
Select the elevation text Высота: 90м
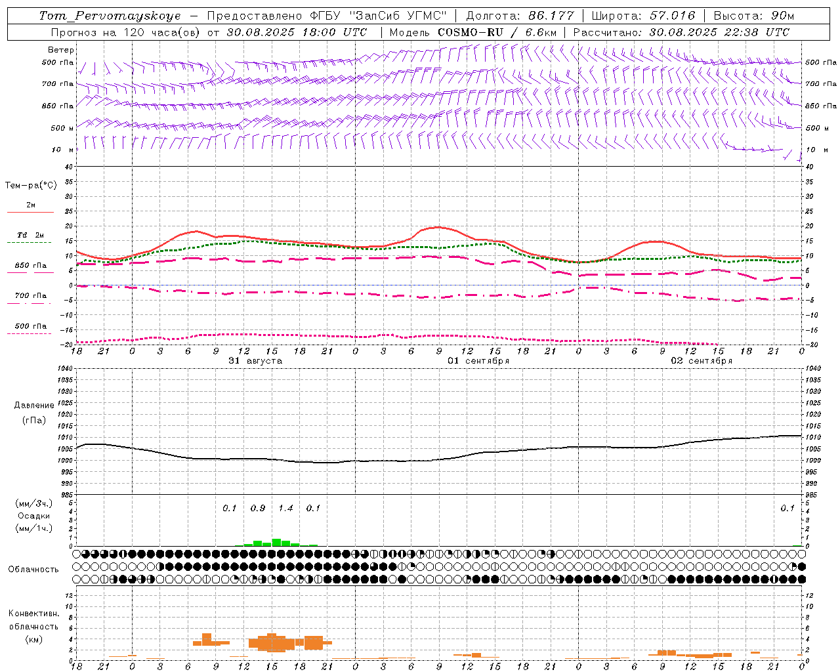[753, 16]
